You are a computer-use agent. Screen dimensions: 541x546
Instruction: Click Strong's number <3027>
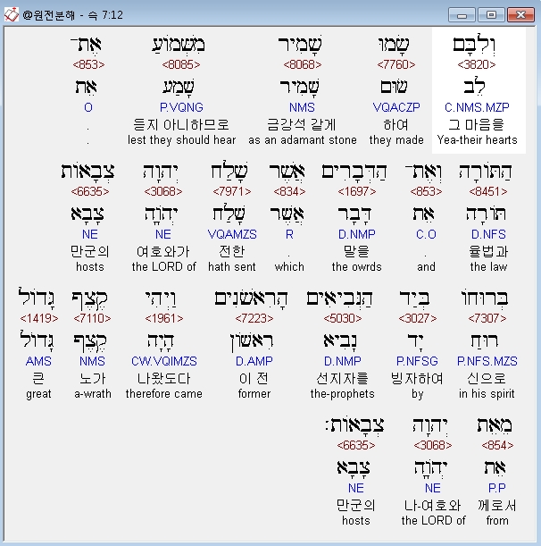(417, 318)
